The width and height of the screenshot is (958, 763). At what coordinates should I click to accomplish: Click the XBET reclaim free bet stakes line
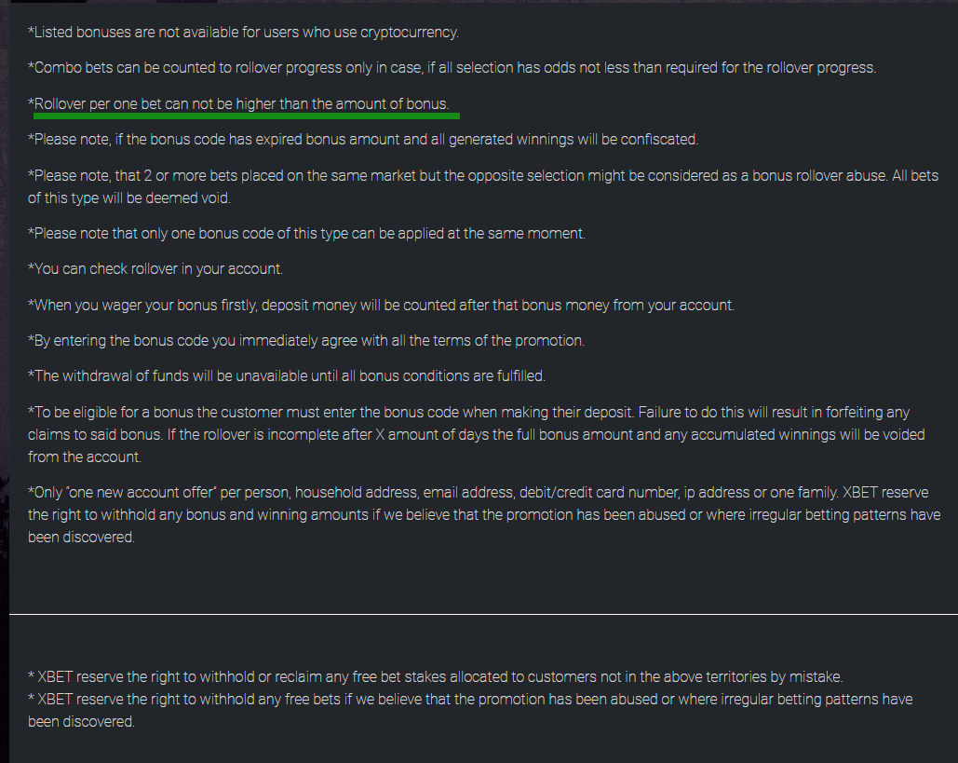pos(435,676)
